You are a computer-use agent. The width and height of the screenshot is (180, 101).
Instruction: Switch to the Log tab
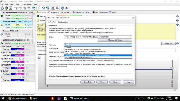click(x=88, y=12)
